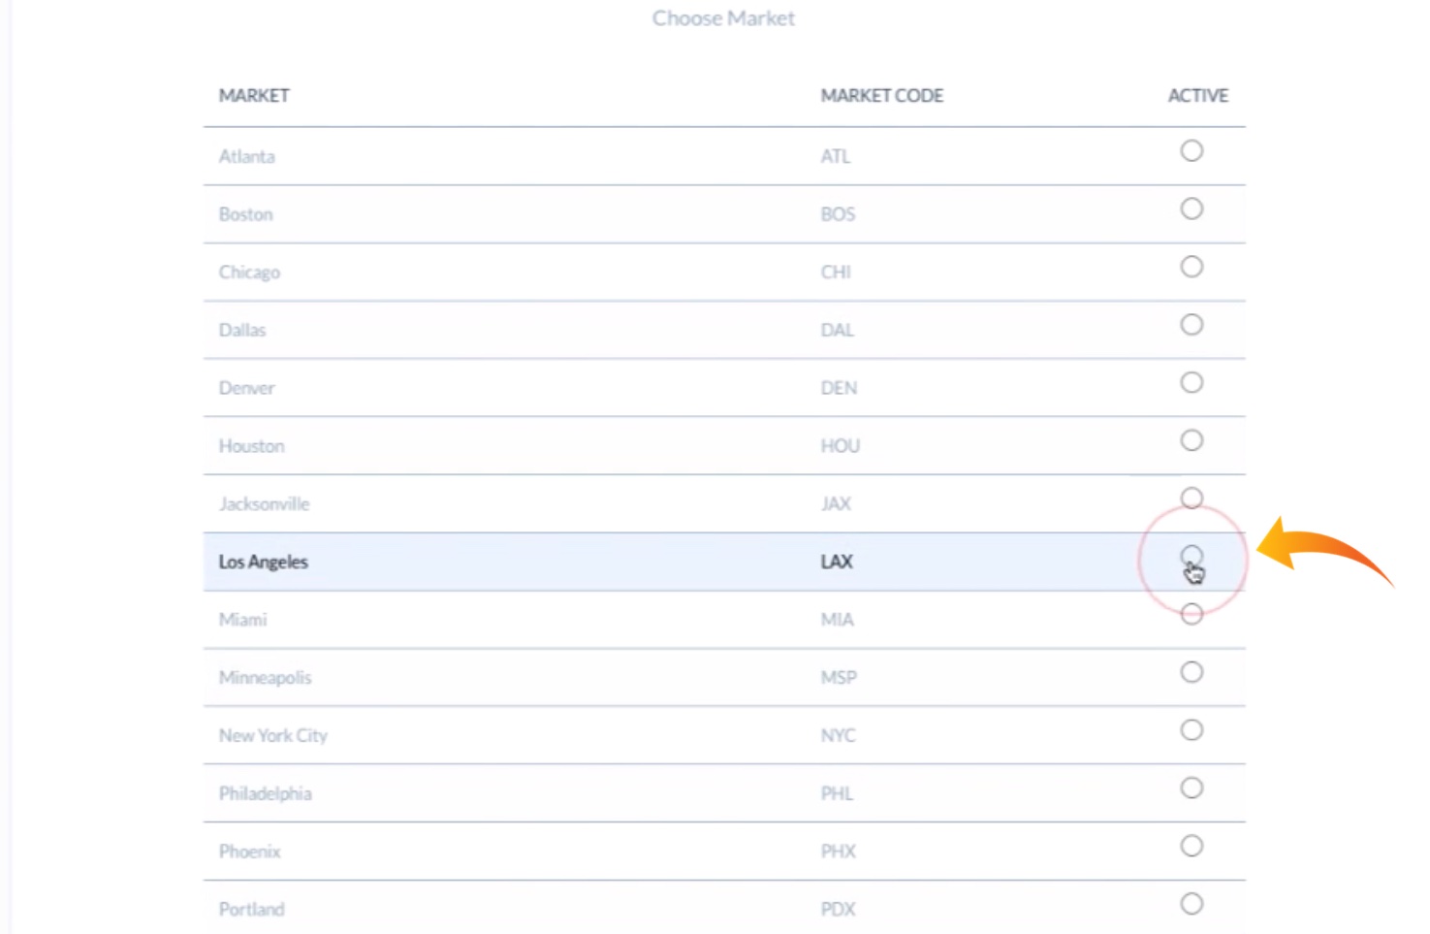Activate New York City radio button

[1192, 730]
